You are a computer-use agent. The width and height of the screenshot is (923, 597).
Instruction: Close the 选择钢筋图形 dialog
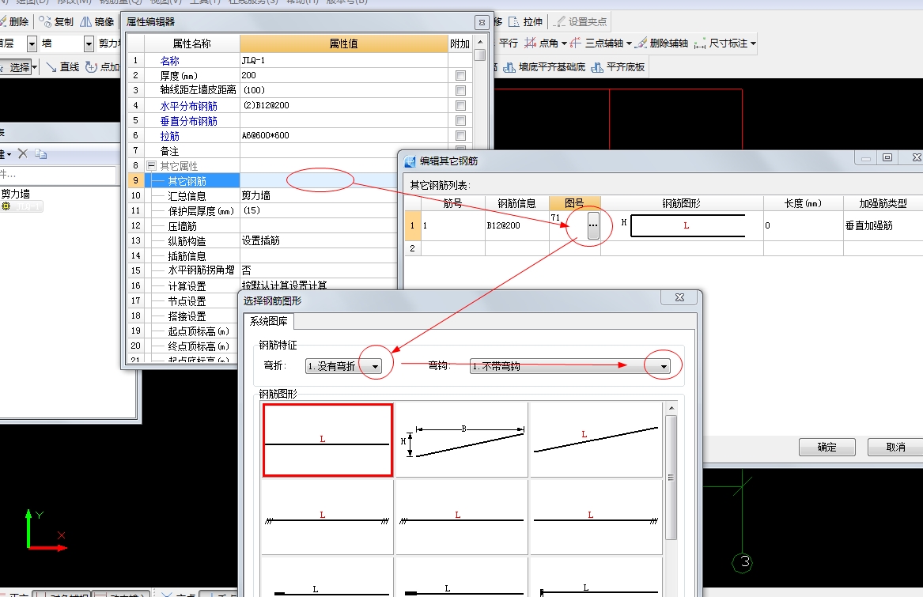coord(680,297)
